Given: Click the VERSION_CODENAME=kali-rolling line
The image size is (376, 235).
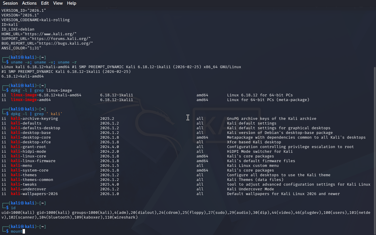Looking at the screenshot, I should (x=36, y=20).
